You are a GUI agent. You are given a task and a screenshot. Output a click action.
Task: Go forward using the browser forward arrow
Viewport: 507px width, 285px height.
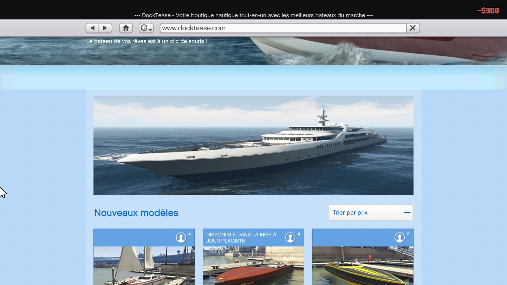[x=105, y=28]
